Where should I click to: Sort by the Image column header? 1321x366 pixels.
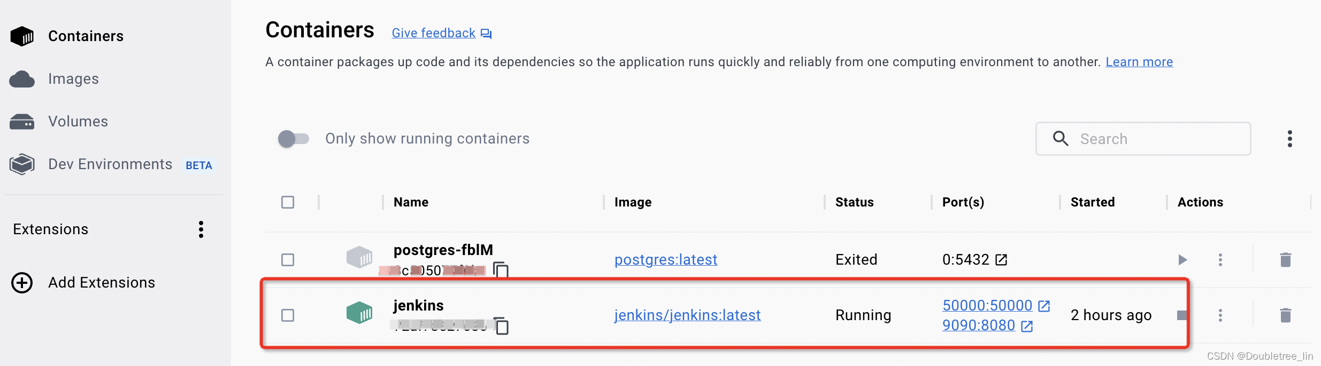coord(633,202)
